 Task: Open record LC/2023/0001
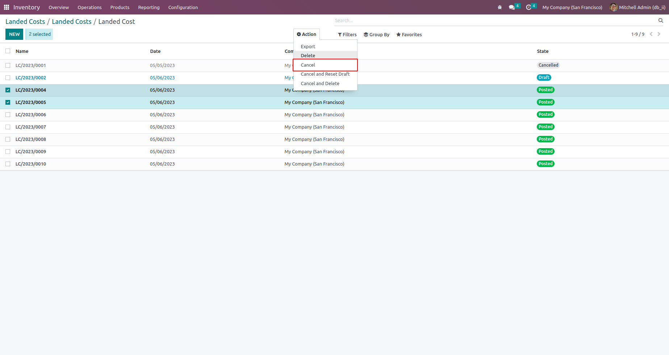(x=31, y=66)
